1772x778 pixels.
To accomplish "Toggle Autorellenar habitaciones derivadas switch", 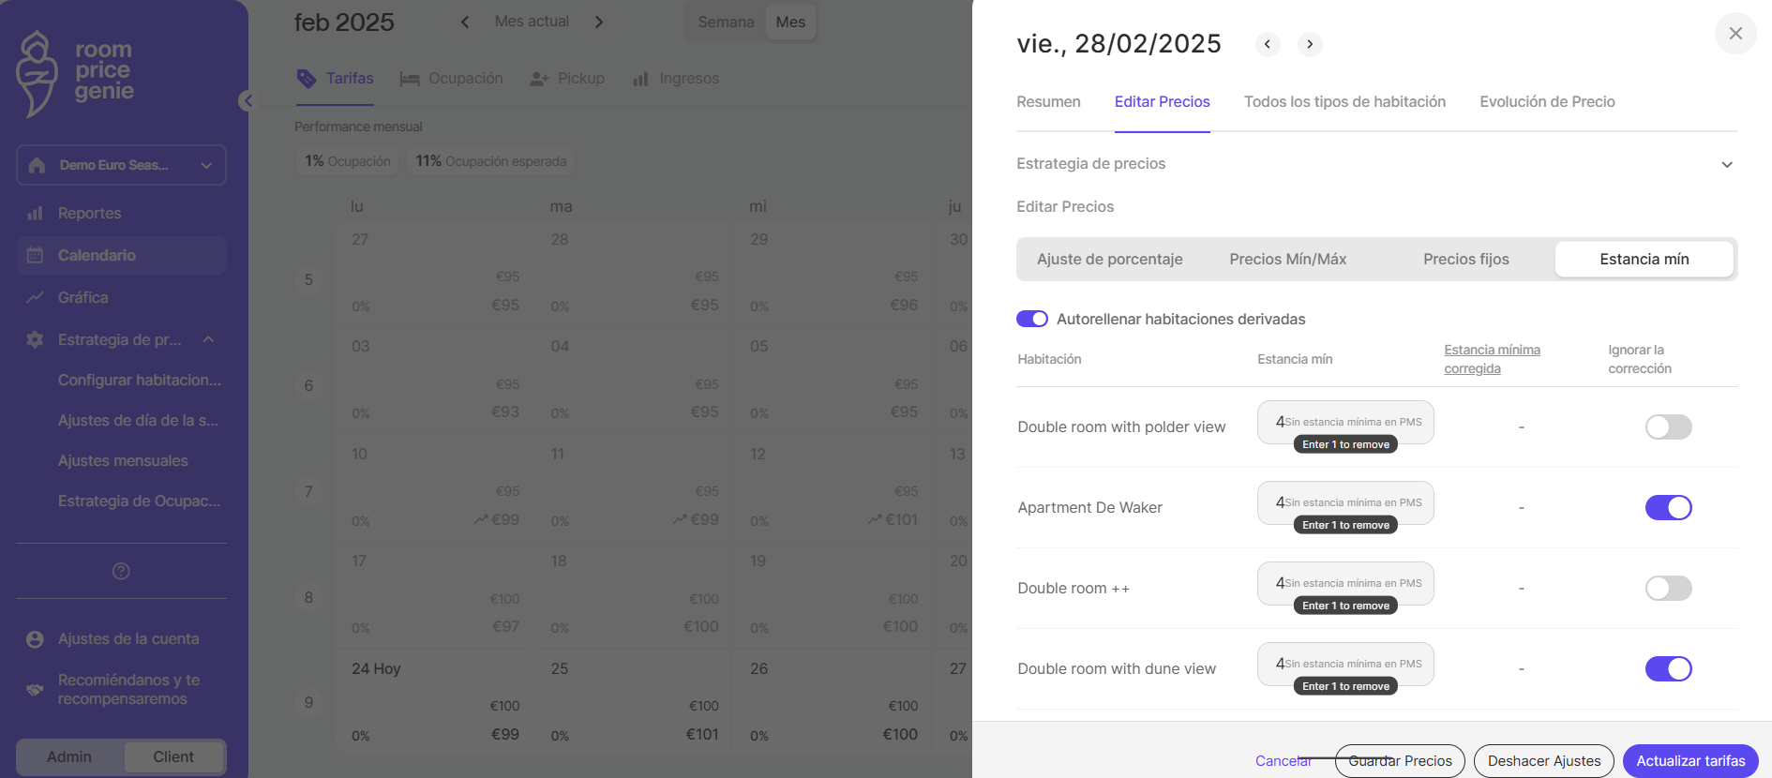I will [1032, 319].
